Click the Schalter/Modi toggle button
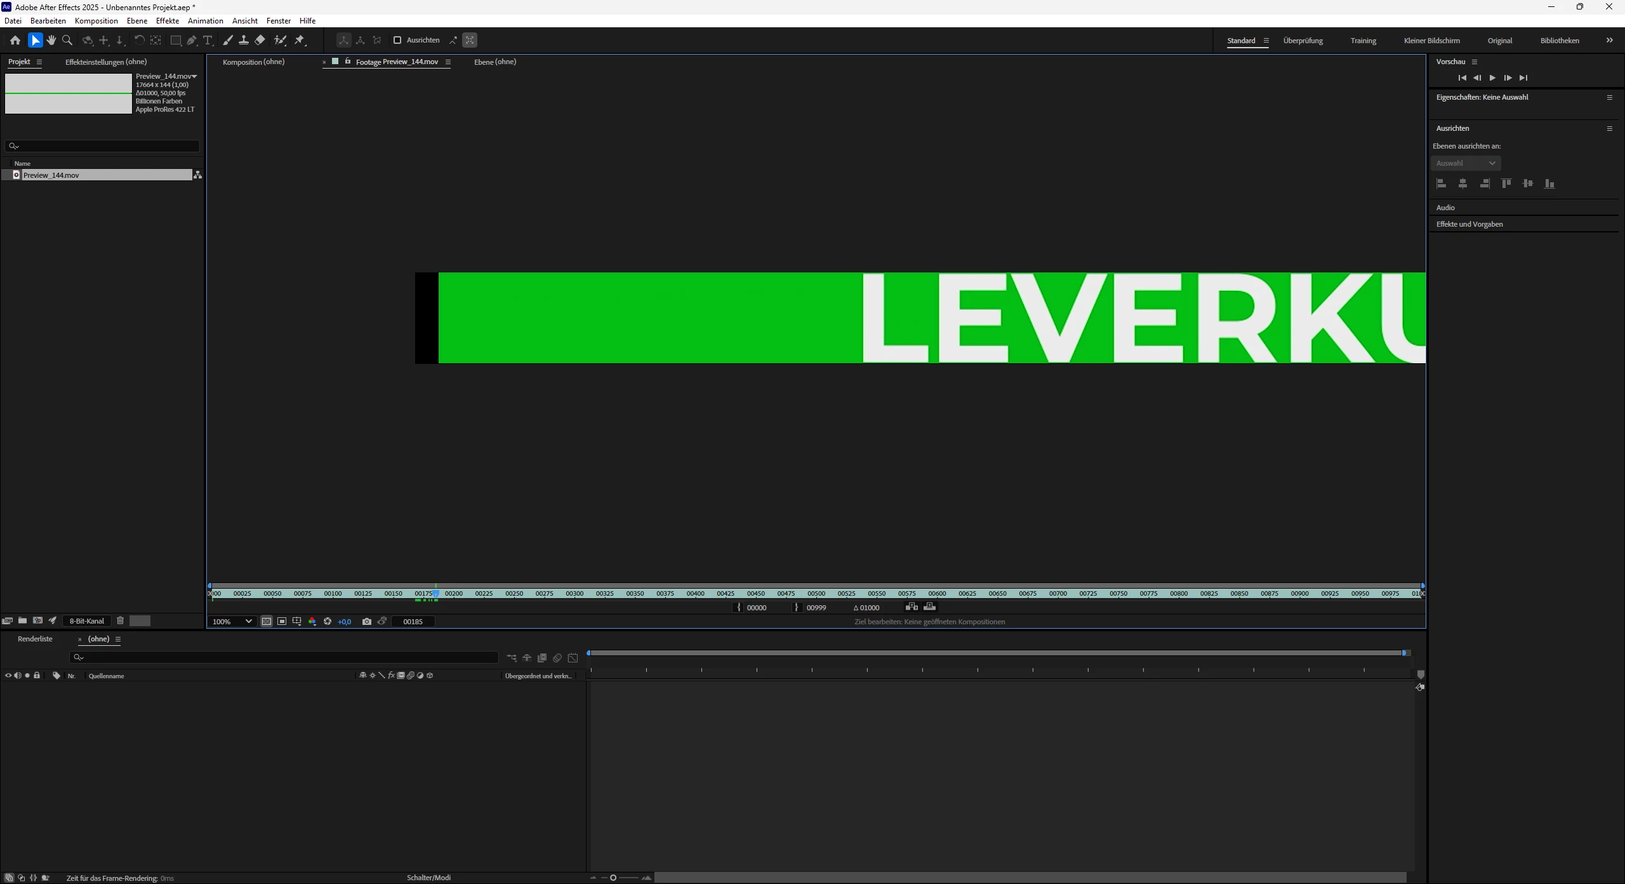 click(428, 878)
